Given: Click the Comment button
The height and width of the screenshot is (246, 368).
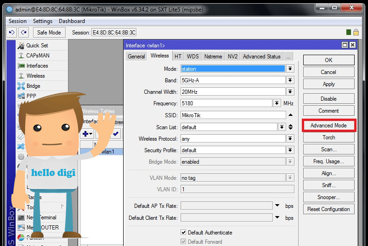Looking at the screenshot, I should point(328,111).
